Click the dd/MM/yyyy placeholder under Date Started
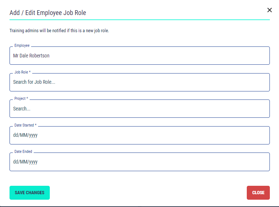The width and height of the screenshot is (279, 207). pos(25,135)
